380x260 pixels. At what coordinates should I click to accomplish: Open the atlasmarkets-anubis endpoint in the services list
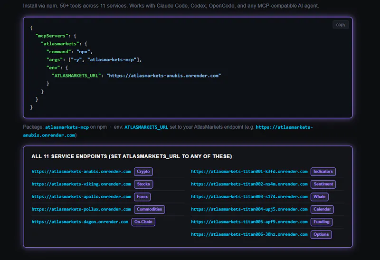click(x=81, y=172)
